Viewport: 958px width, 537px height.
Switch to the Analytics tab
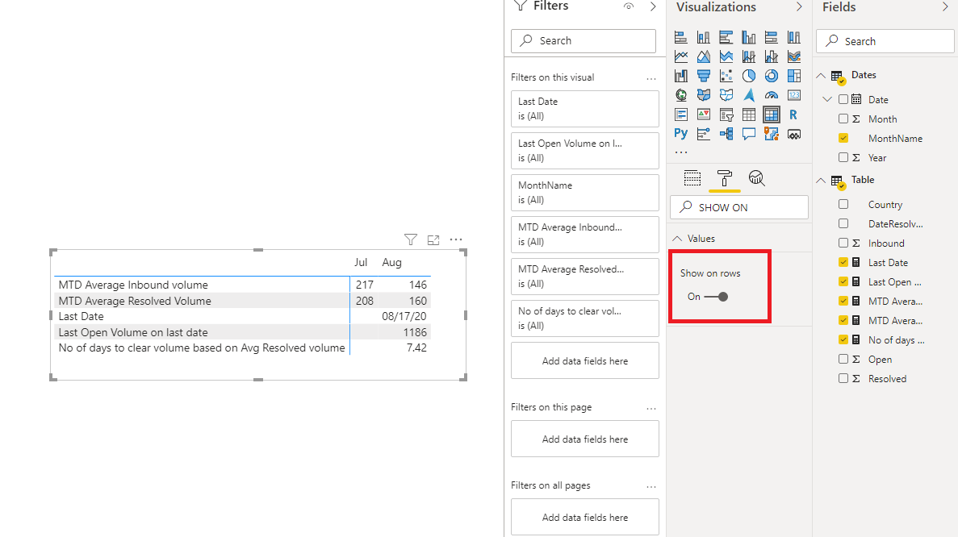[x=756, y=178]
